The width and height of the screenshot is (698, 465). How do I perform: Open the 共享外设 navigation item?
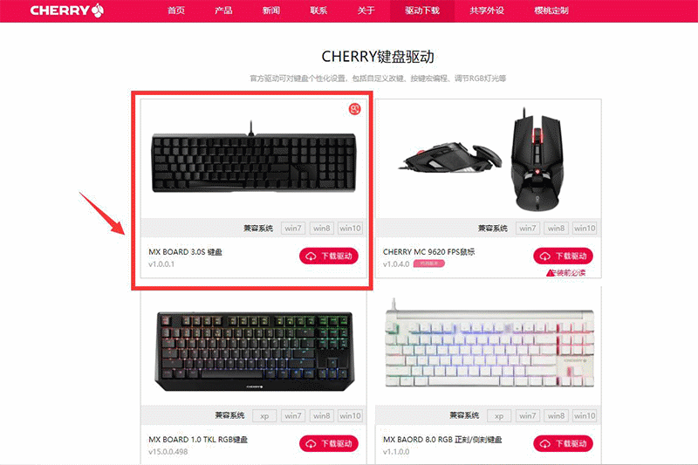pyautogui.click(x=487, y=10)
